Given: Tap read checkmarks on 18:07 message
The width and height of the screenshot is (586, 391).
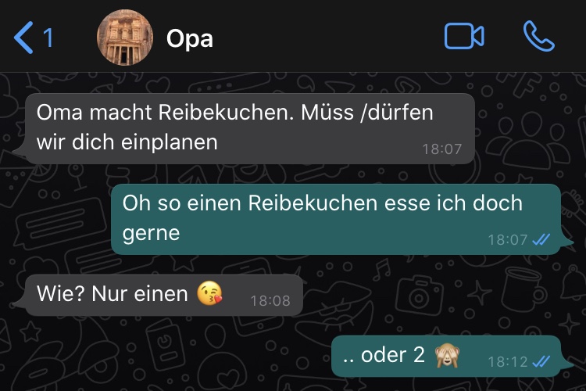Looking at the screenshot, I should pos(541,239).
